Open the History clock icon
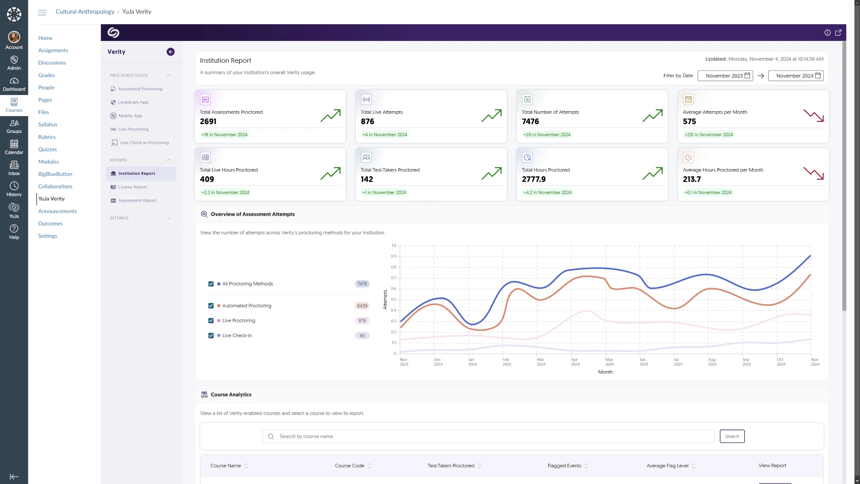This screenshot has height=484, width=860. [x=14, y=190]
